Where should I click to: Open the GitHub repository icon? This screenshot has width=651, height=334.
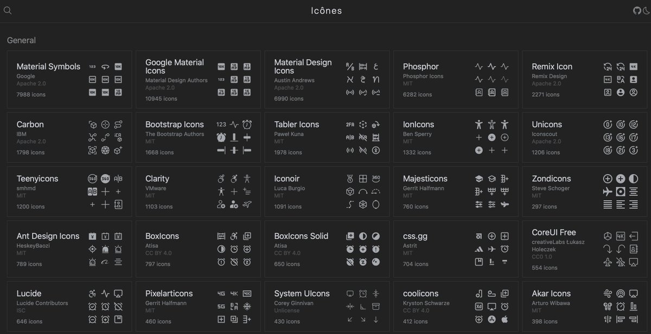[637, 11]
